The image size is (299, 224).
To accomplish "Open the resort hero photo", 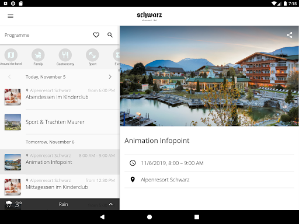I will coord(209,76).
